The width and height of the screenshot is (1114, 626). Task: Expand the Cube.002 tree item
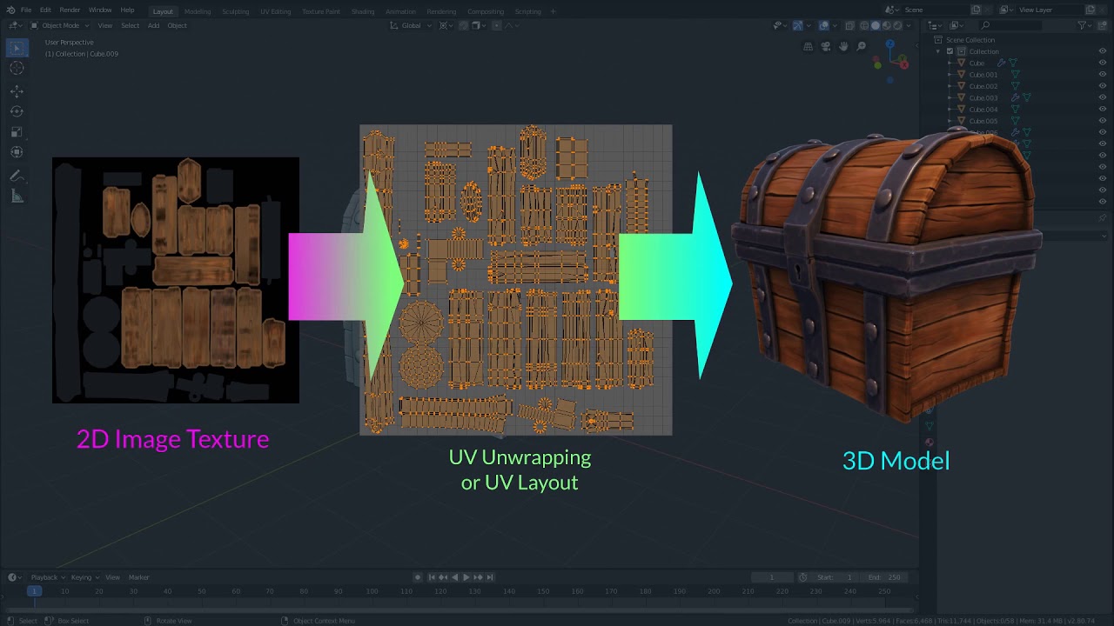click(950, 86)
